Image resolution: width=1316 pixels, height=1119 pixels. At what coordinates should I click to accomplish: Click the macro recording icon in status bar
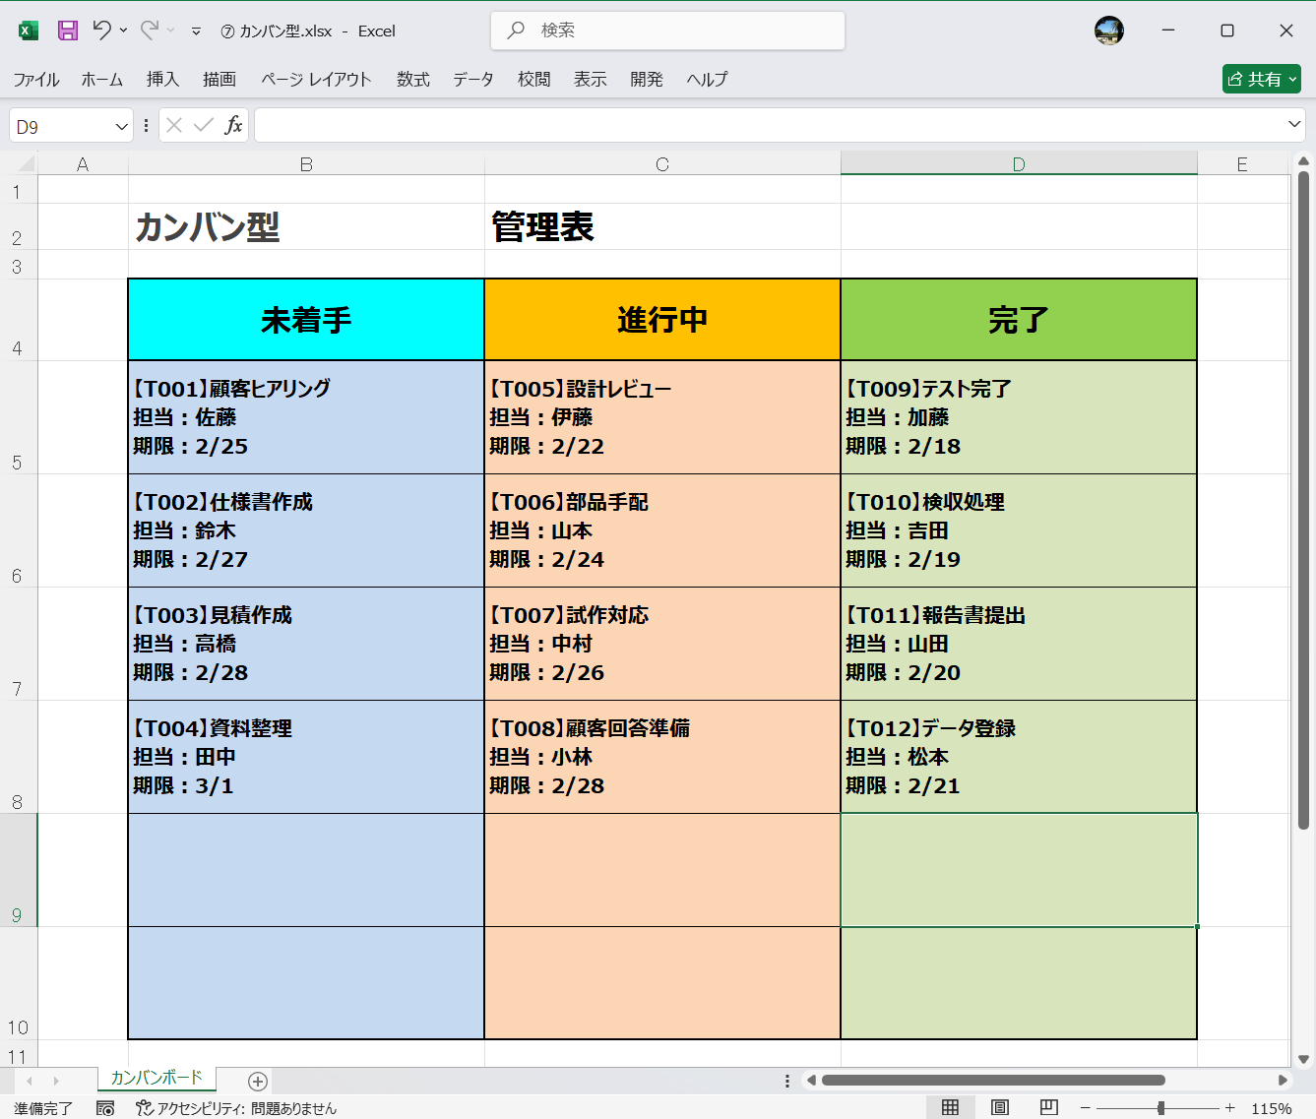pos(103,1107)
